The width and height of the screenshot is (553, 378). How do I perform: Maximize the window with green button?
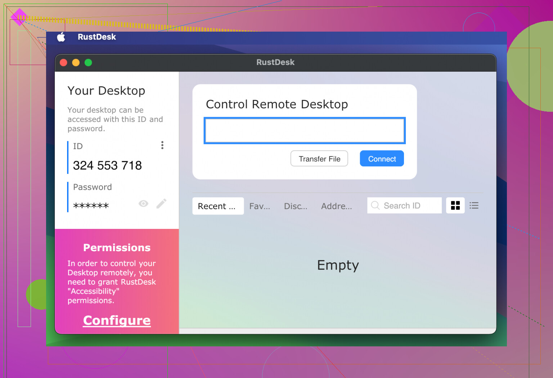[x=88, y=63]
